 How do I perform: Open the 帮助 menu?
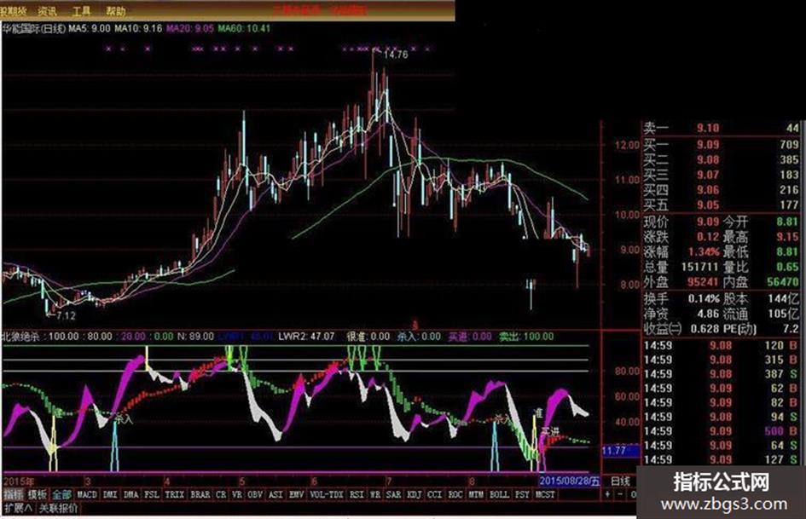(115, 11)
